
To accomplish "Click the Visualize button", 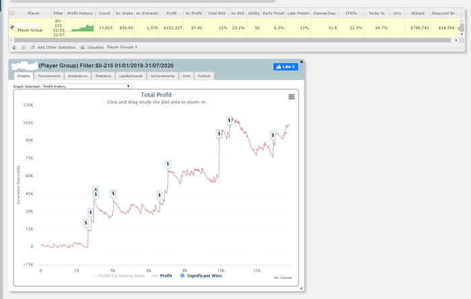I will [x=92, y=48].
